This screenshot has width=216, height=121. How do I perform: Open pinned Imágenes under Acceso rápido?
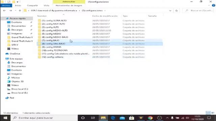pos(17,34)
